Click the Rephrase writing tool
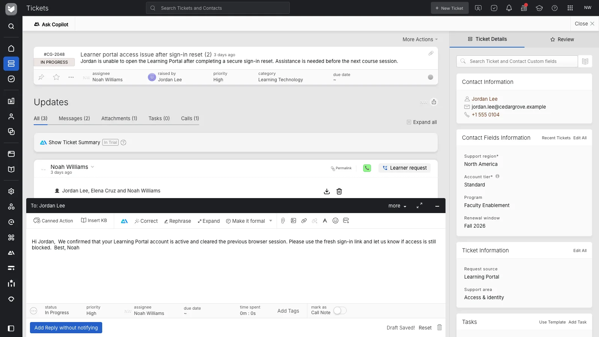This screenshot has width=599, height=337. [177, 221]
